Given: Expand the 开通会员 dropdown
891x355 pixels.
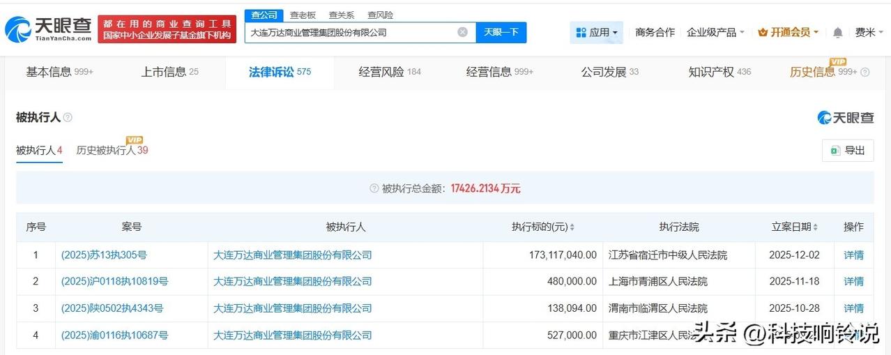Looking at the screenshot, I should coord(789,32).
